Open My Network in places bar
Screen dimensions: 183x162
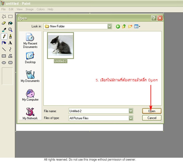pos(30,114)
